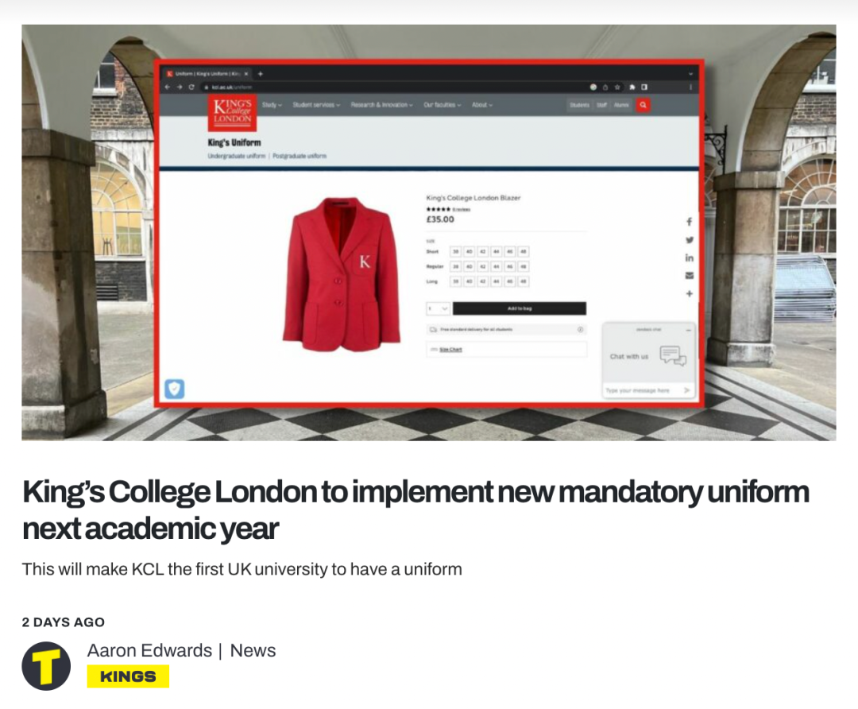Share via the Twitter bird icon
Viewport: 858px width, 709px height.
point(690,240)
